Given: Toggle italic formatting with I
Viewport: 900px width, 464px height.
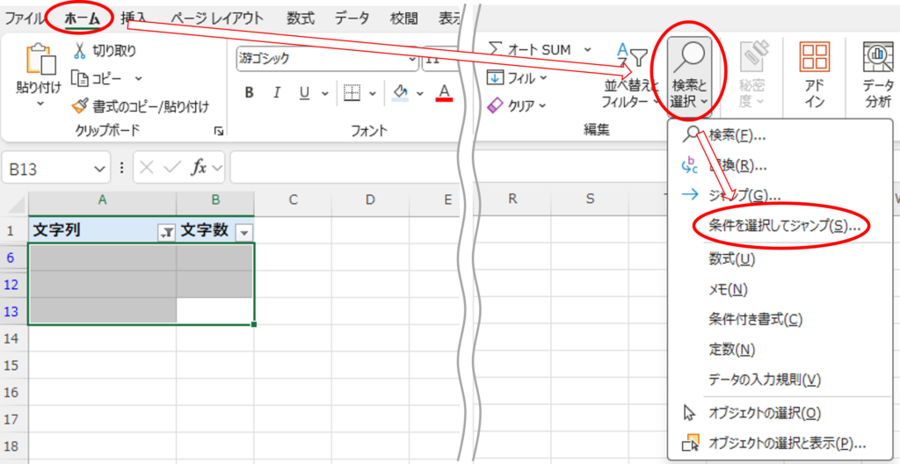Looking at the screenshot, I should pos(277,92).
